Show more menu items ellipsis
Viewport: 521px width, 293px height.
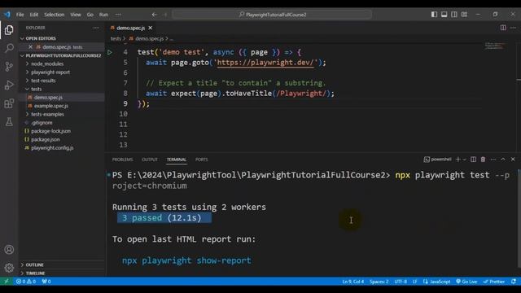[118, 15]
